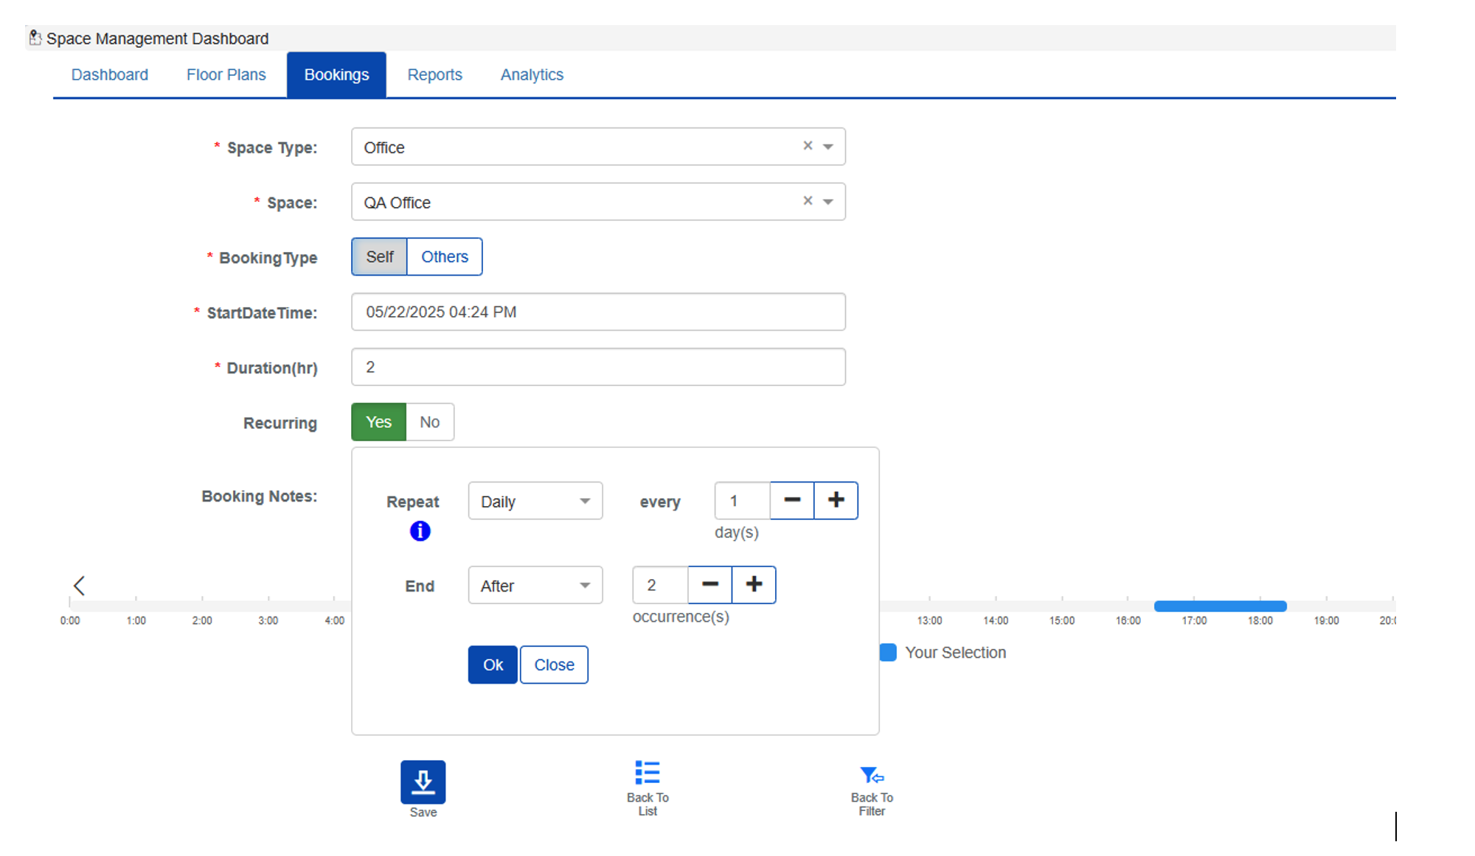Clear the Space Type selection with X
The image size is (1475, 856).
coord(808,146)
